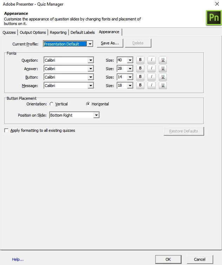Viewport: 222px width, 265px height.
Task: Open the Position on Slide dropdown
Action: click(74, 115)
